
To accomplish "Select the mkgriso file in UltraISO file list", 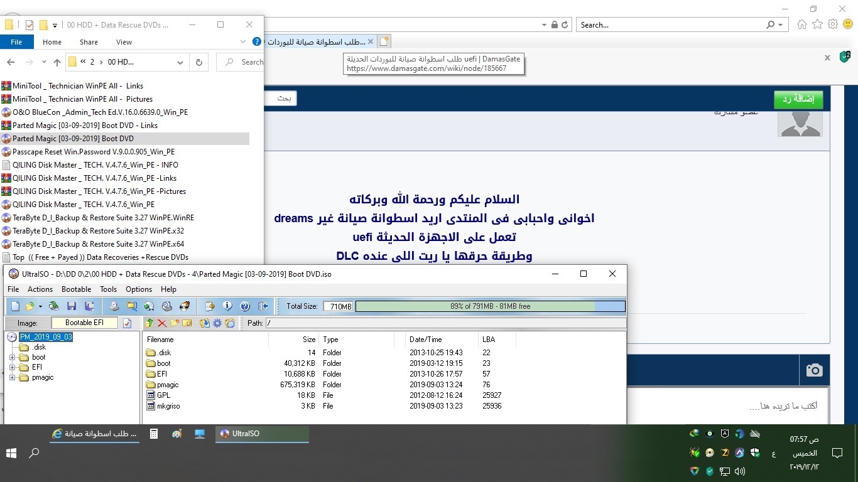I will (x=168, y=406).
